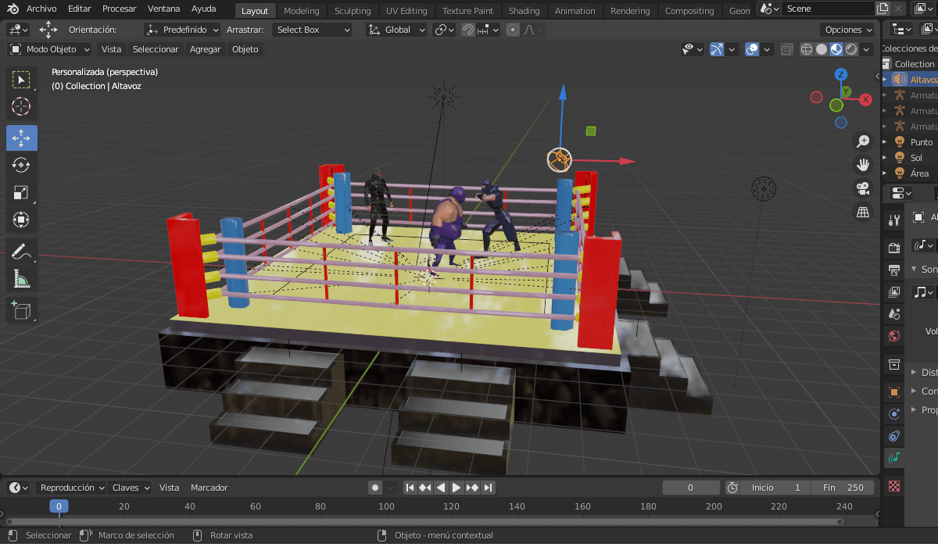This screenshot has width=938, height=547.
Task: Click the Opciones button in the header
Action: (848, 29)
